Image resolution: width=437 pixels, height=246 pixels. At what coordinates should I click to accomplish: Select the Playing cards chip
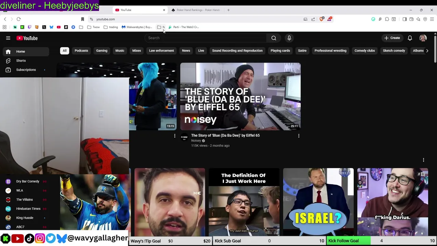280,51
